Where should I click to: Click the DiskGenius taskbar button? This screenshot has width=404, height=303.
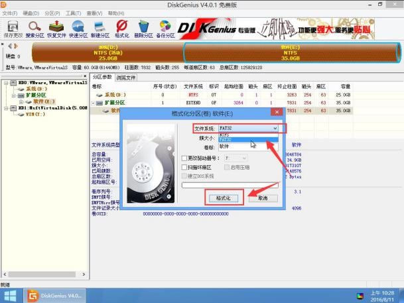point(54,296)
